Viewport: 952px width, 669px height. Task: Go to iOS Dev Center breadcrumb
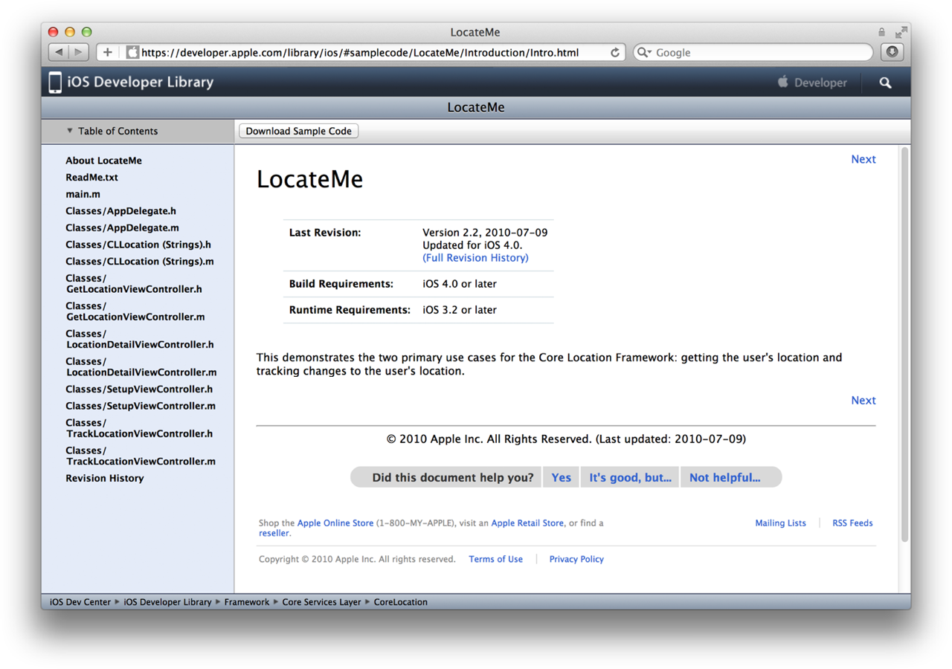(80, 602)
